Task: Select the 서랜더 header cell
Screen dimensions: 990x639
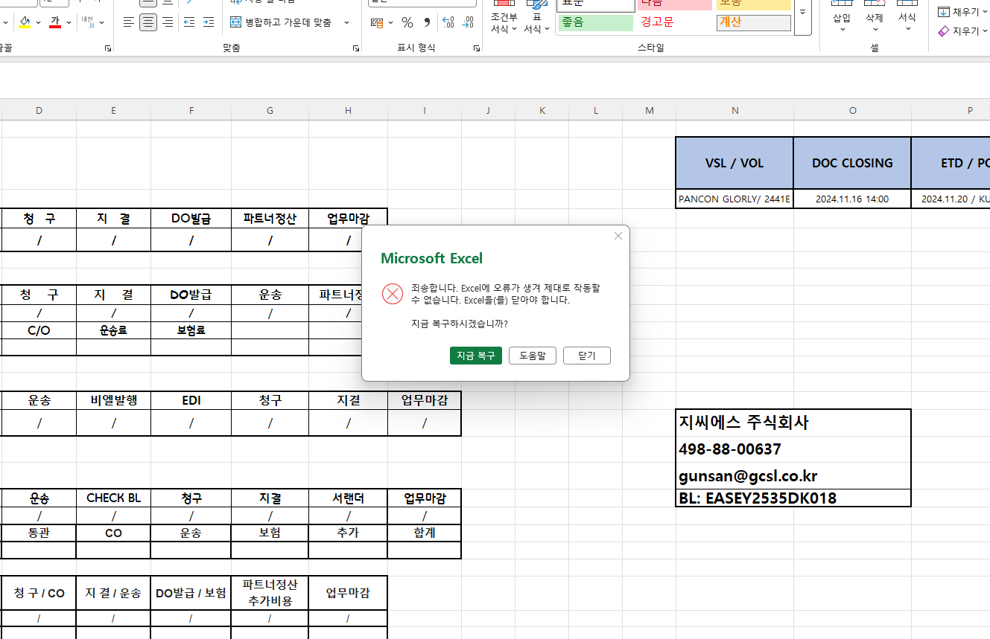Action: coord(348,498)
